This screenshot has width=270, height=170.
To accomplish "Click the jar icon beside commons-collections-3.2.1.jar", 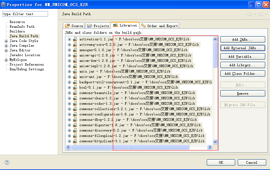I will pos(75,109).
